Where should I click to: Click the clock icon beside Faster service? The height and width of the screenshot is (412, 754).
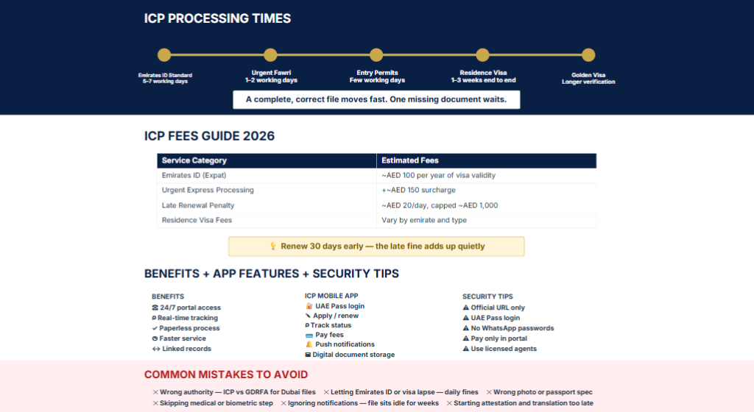click(155, 338)
